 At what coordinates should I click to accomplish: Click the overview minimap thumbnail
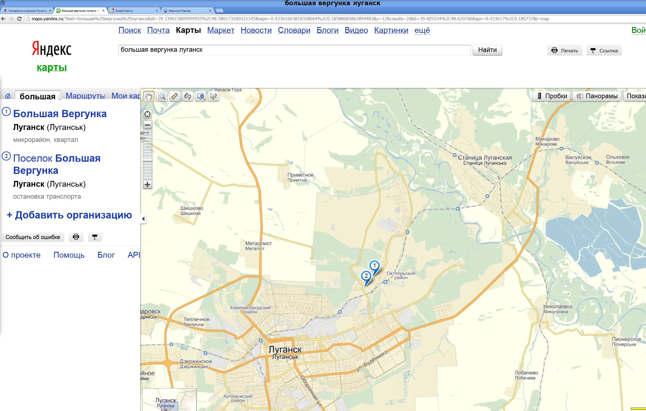[169, 400]
